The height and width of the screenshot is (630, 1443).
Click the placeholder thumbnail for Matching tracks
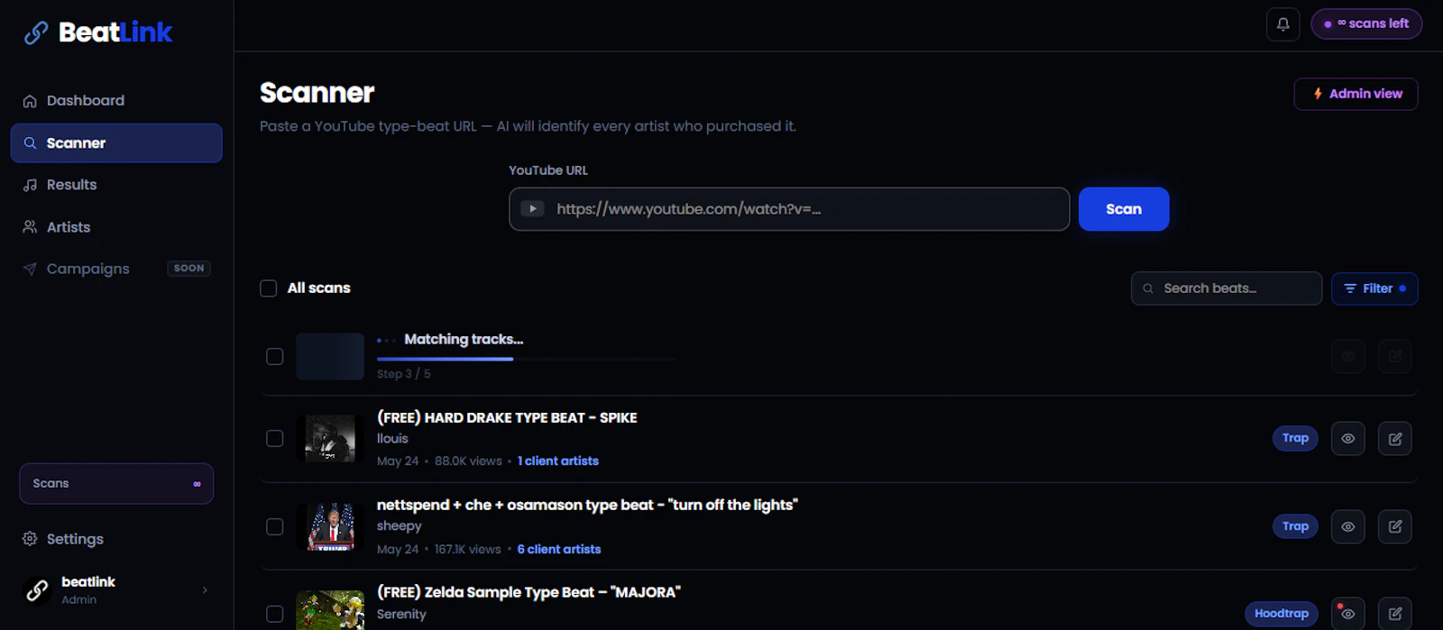[330, 357]
